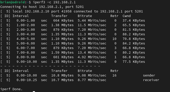
Task: Click the brian@odroid prompt username
Action: [12, 2]
